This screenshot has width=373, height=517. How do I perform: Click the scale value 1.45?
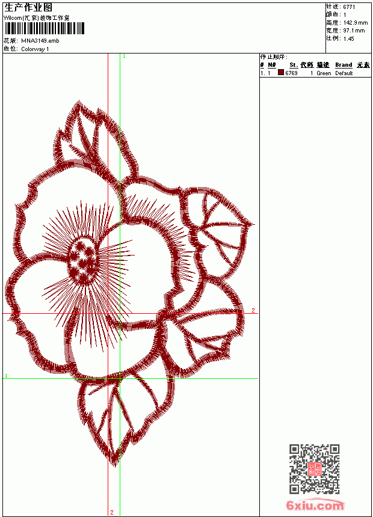[x=348, y=38]
